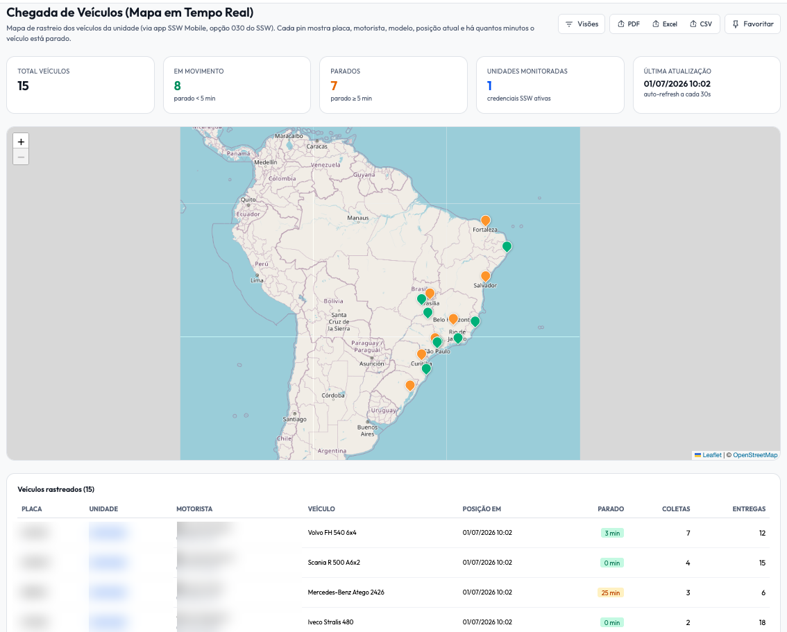Sort table by the MOTORISTA column header
The image size is (787, 632).
(x=194, y=509)
